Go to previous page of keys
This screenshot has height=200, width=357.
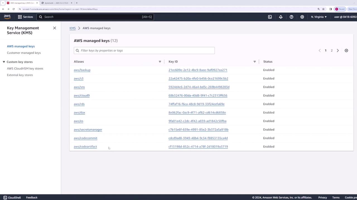click(x=320, y=51)
